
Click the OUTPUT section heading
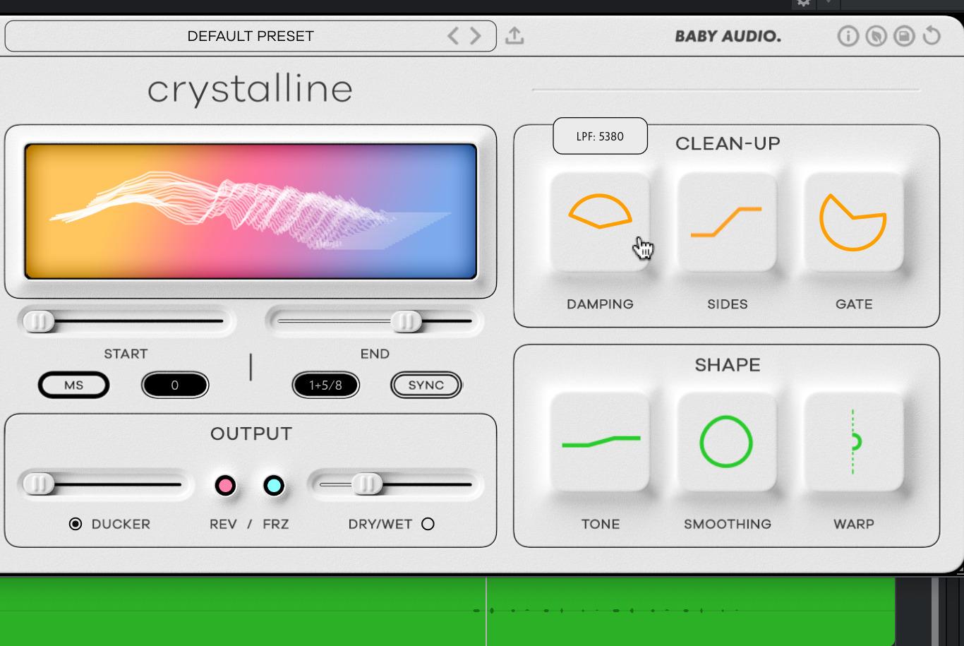click(251, 433)
